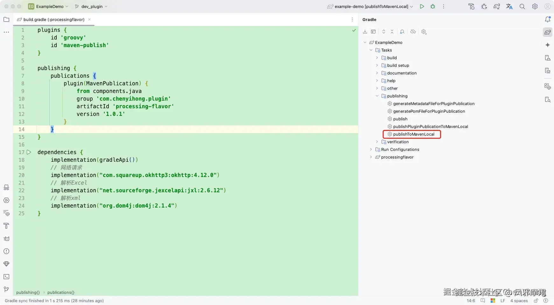Change the LF line separator setting
554x305 pixels.
[x=503, y=301]
